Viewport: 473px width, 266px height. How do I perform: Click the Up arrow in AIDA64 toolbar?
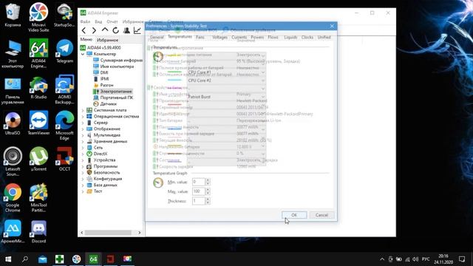tap(105, 30)
